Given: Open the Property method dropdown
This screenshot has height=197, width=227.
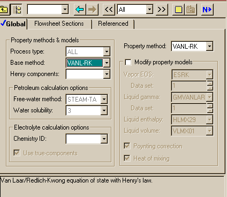Looking at the screenshot, I should (x=209, y=47).
